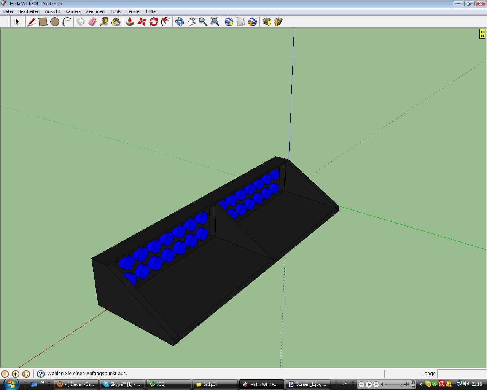Pick the Push/Pull tool
Screen dimensions: 487x390
(x=130, y=22)
